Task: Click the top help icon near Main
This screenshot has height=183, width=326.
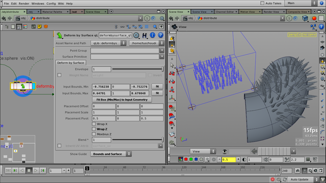Action: [x=321, y=3]
